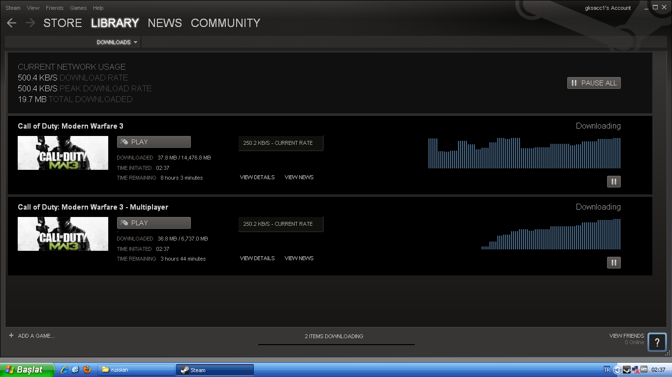Click the Modern Warfare 3 cover thumbnail
672x377 pixels.
[63, 153]
